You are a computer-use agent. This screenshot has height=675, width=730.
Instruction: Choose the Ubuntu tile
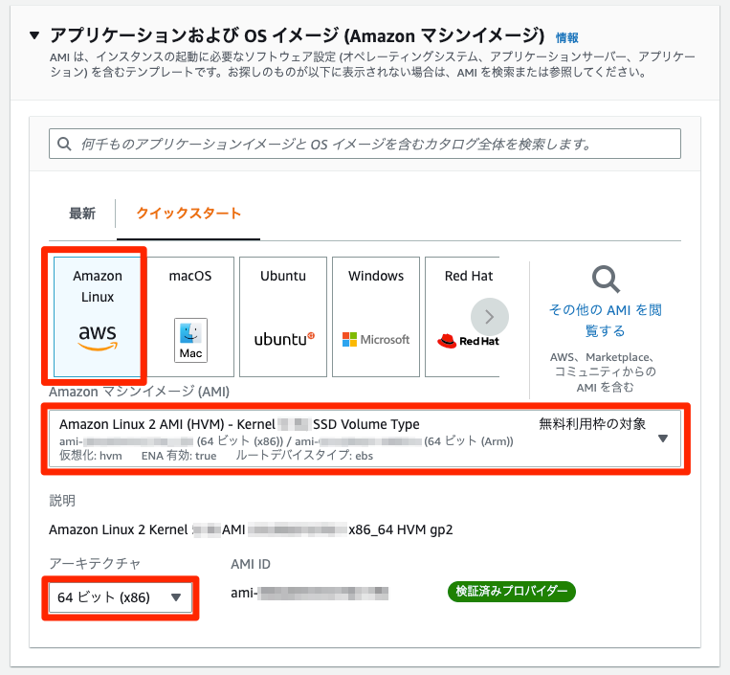coord(283,317)
